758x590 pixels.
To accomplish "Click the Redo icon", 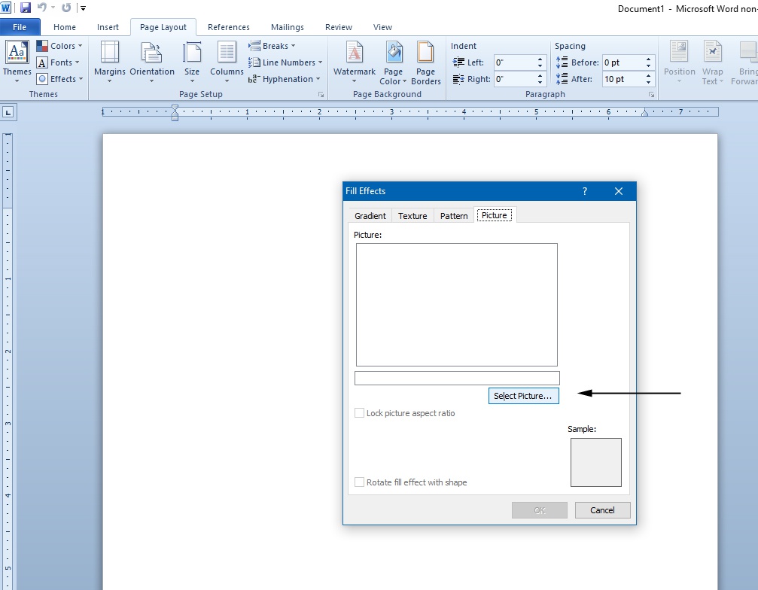I will (66, 8).
